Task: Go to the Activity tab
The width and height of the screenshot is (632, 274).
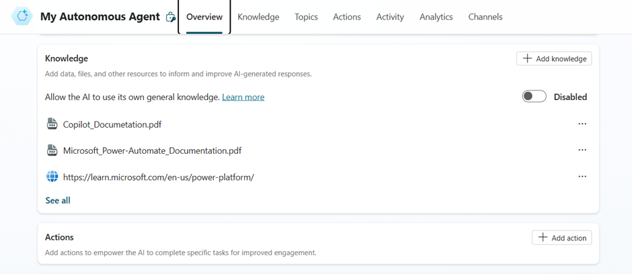Action: [x=390, y=17]
